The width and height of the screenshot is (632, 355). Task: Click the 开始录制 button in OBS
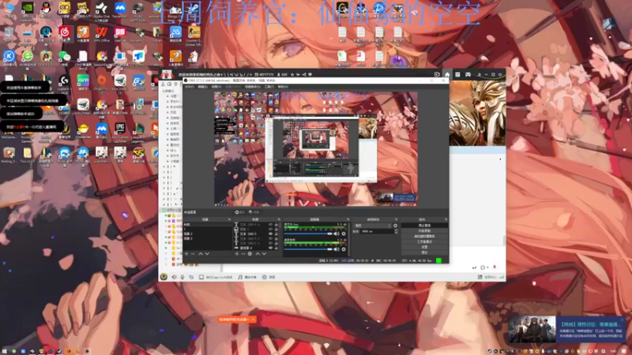tap(424, 231)
